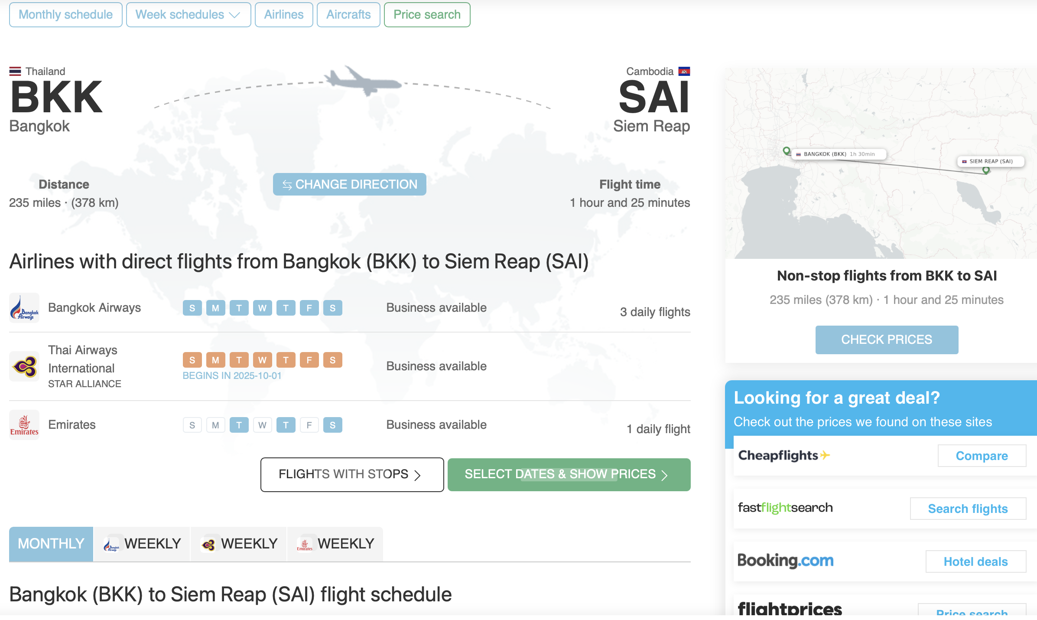This screenshot has width=1037, height=620.
Task: Click Search flights for fastflightsearch
Action: coord(968,509)
